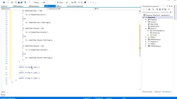Click the Show All Files icon

tap(165, 9)
